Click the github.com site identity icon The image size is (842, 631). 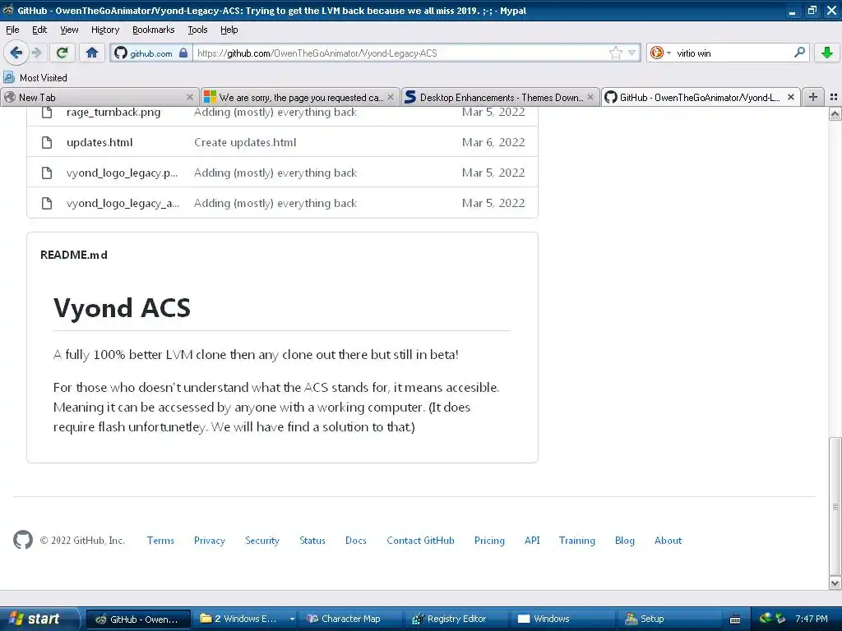[x=121, y=53]
